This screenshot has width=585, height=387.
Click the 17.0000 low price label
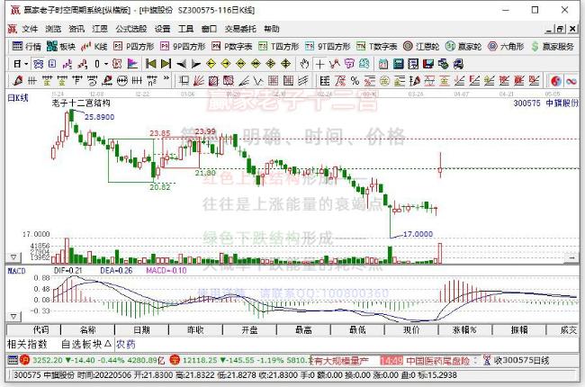point(418,234)
